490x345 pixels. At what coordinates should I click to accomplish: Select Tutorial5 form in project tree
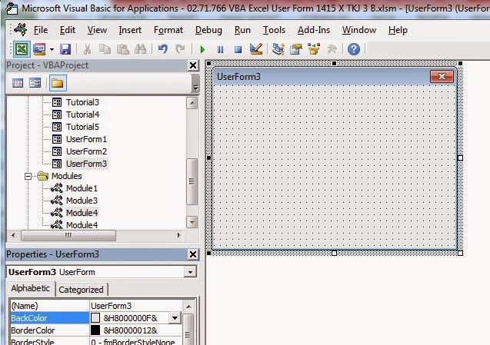point(82,127)
